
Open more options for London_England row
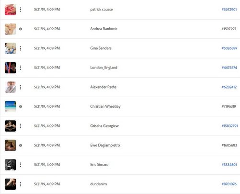(21, 68)
